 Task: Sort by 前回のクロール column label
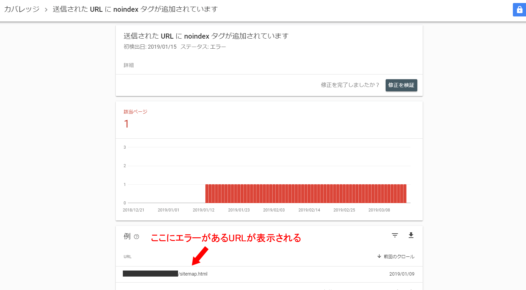tap(399, 257)
